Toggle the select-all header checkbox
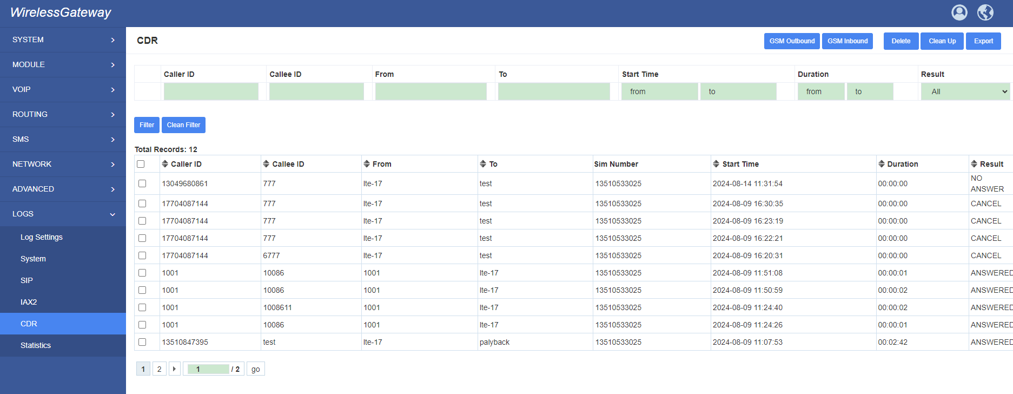Screen dimensions: 1013x394 coord(141,164)
